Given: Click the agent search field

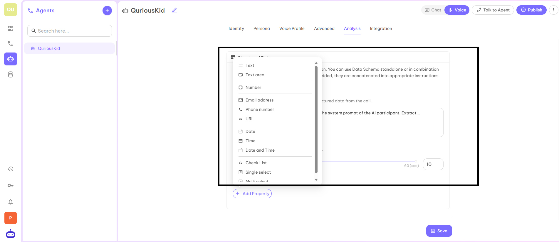Looking at the screenshot, I should click(x=70, y=31).
